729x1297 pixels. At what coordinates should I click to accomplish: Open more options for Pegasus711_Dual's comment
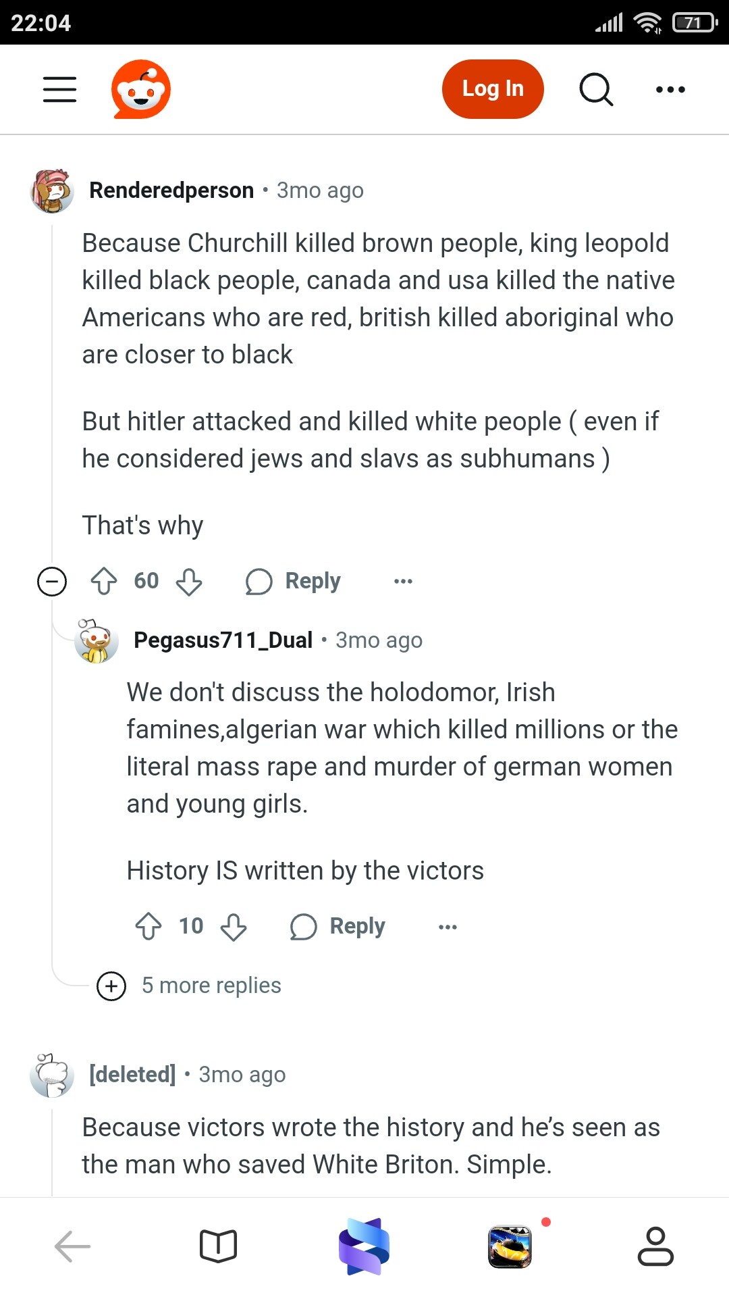click(448, 926)
